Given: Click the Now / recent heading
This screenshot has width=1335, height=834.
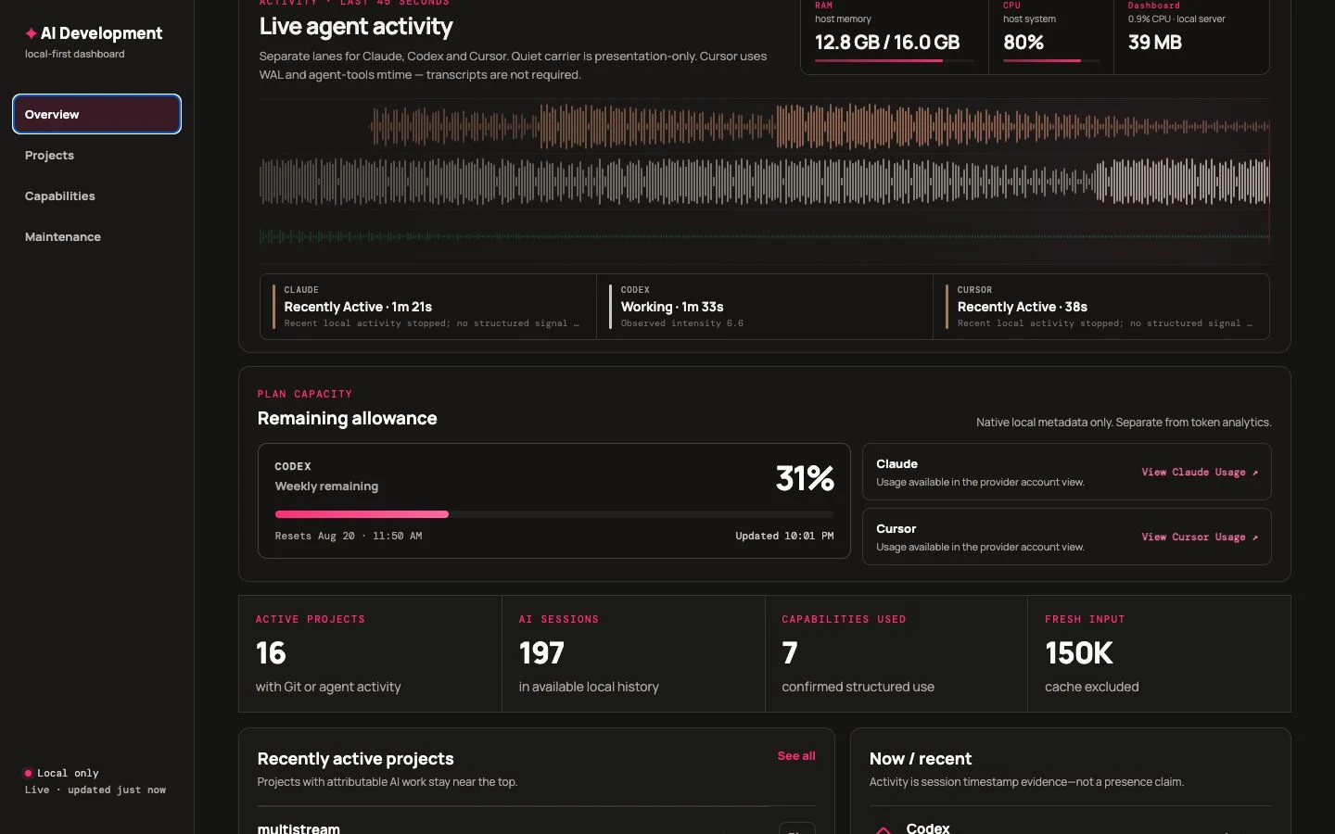Looking at the screenshot, I should pyautogui.click(x=921, y=759).
